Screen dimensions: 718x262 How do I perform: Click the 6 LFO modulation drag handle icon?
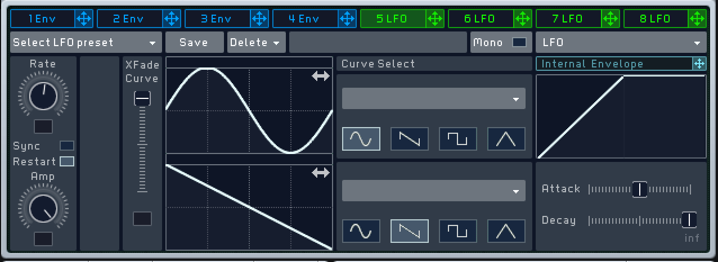click(522, 19)
